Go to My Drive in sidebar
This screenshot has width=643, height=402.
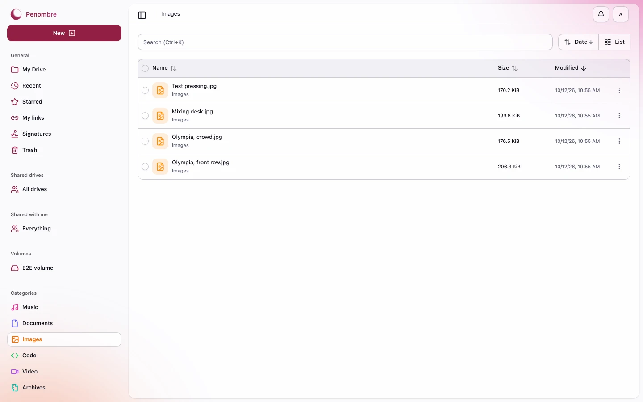coord(64,70)
